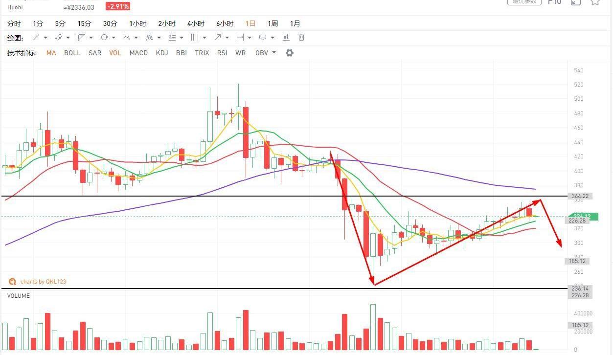The height and width of the screenshot is (355, 613).
Task: Expand the measure ruler tool dropdown
Action: [x=250, y=38]
